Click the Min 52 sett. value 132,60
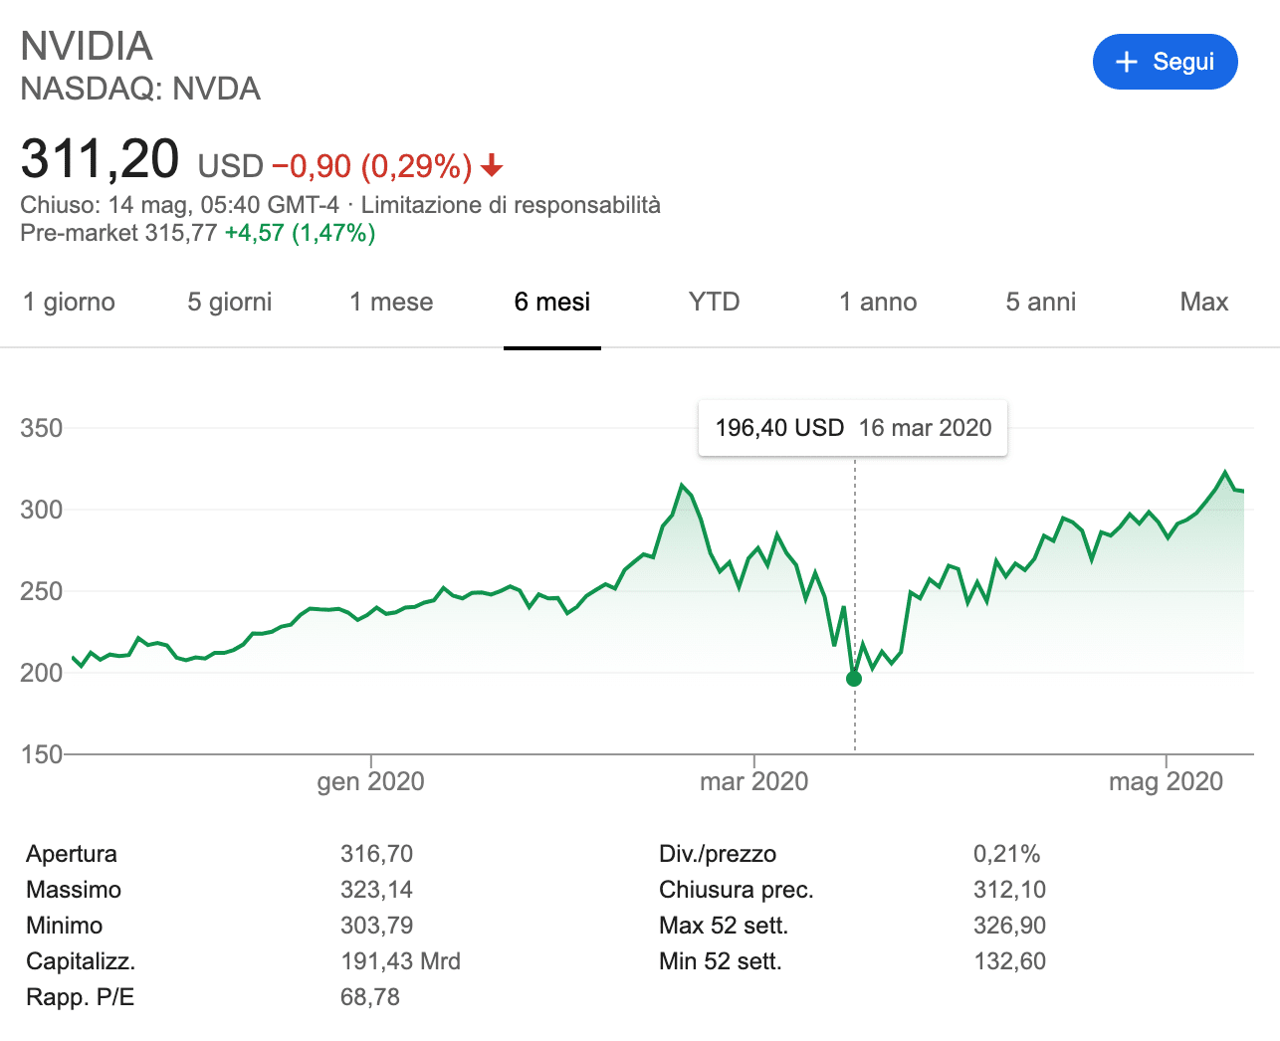Image resolution: width=1280 pixels, height=1041 pixels. coord(1009,961)
